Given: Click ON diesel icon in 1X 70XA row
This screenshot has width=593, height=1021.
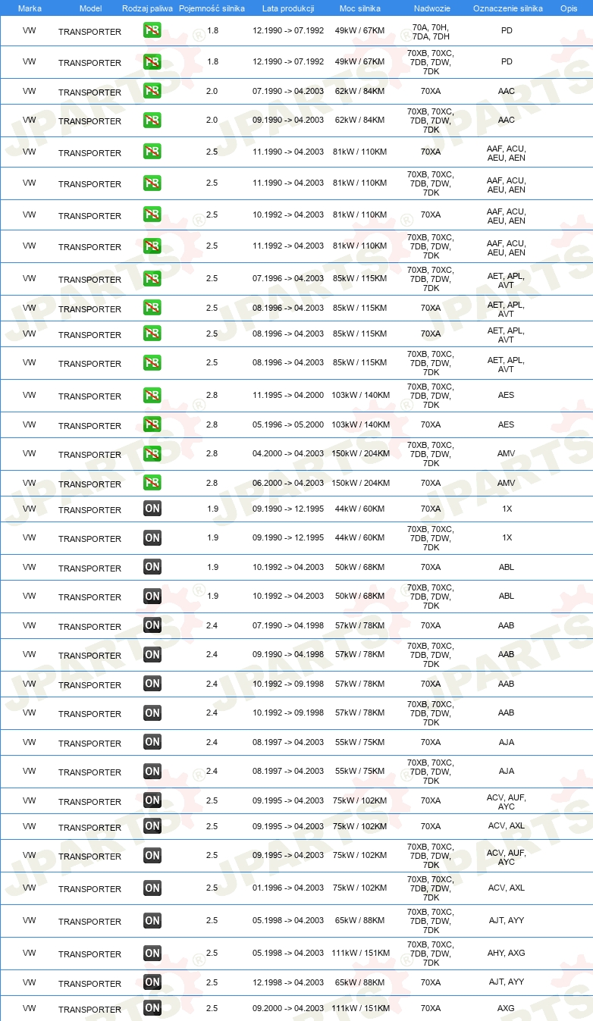Looking at the screenshot, I should tap(152, 509).
